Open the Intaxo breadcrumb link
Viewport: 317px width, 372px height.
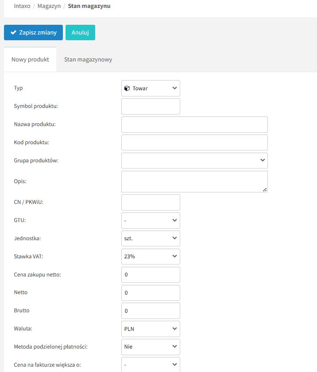coord(22,6)
